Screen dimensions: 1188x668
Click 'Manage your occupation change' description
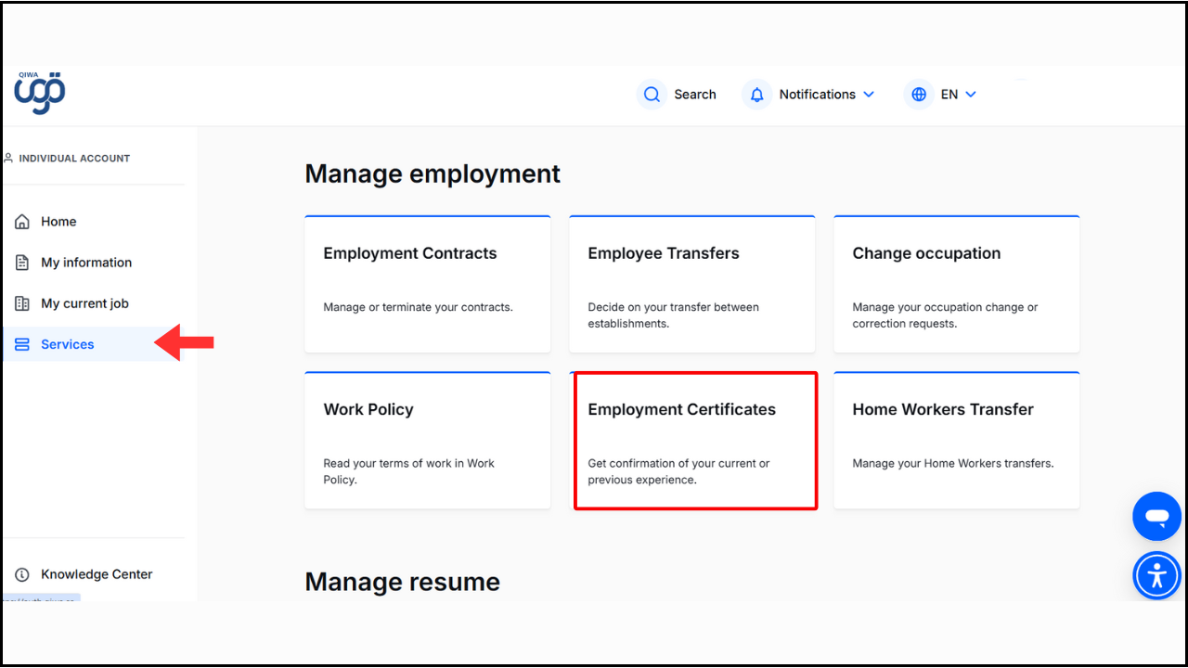click(x=946, y=315)
